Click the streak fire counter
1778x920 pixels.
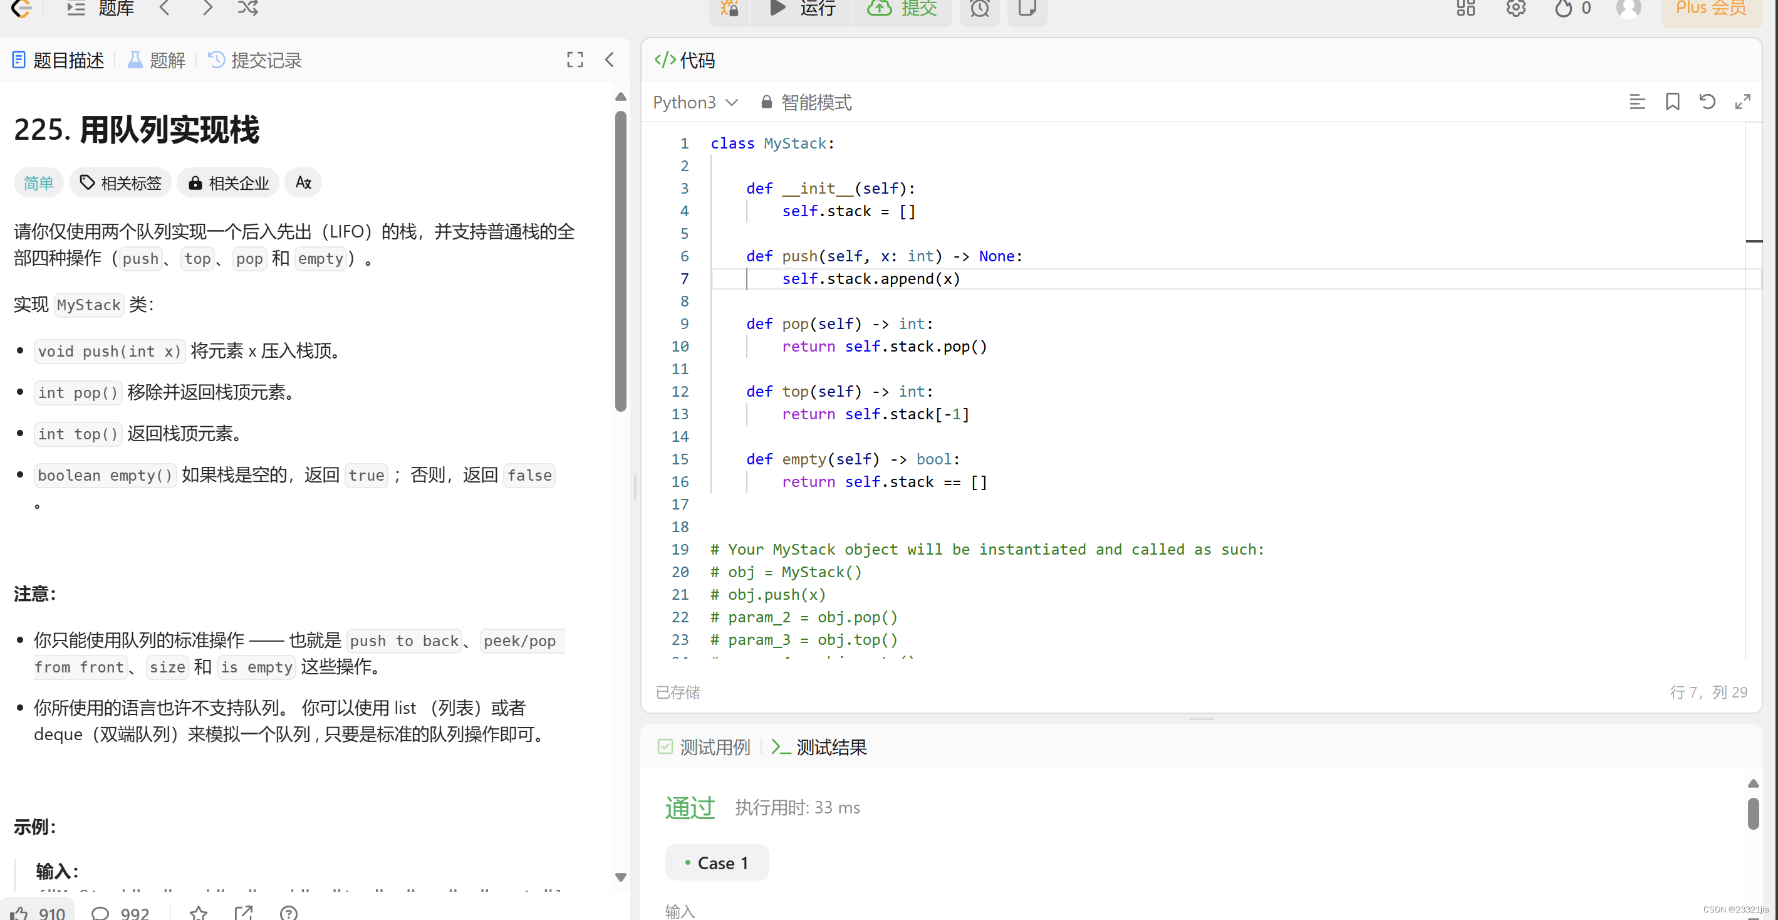[x=1573, y=8]
